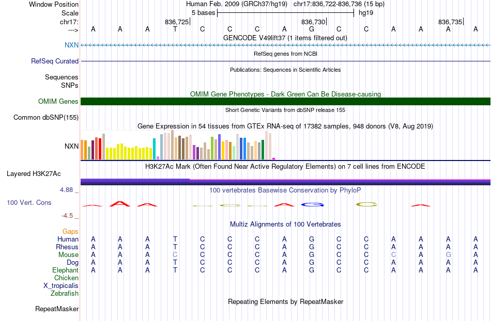The image size is (491, 321).
Task: Click the blue G in conservation logo
Action: click(x=312, y=205)
